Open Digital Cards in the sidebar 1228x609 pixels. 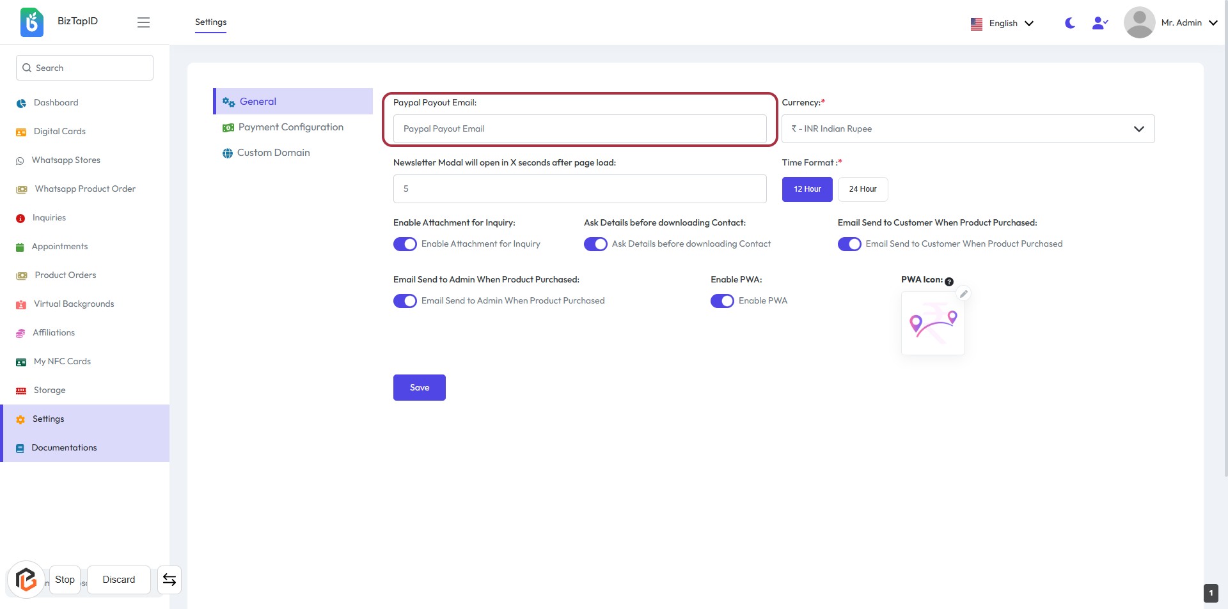[x=59, y=131]
